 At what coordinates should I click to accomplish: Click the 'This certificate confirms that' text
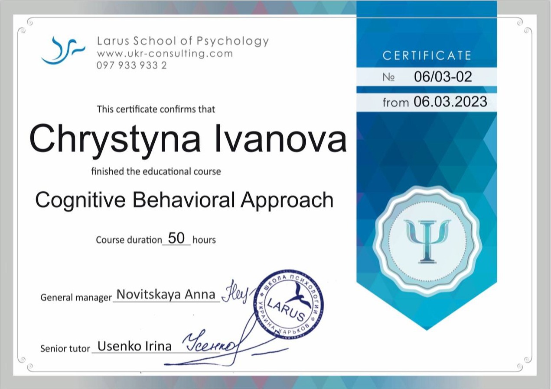[156, 109]
